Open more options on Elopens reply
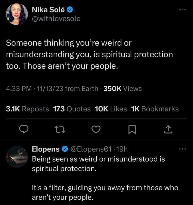The width and height of the screenshot is (193, 205). [182, 149]
